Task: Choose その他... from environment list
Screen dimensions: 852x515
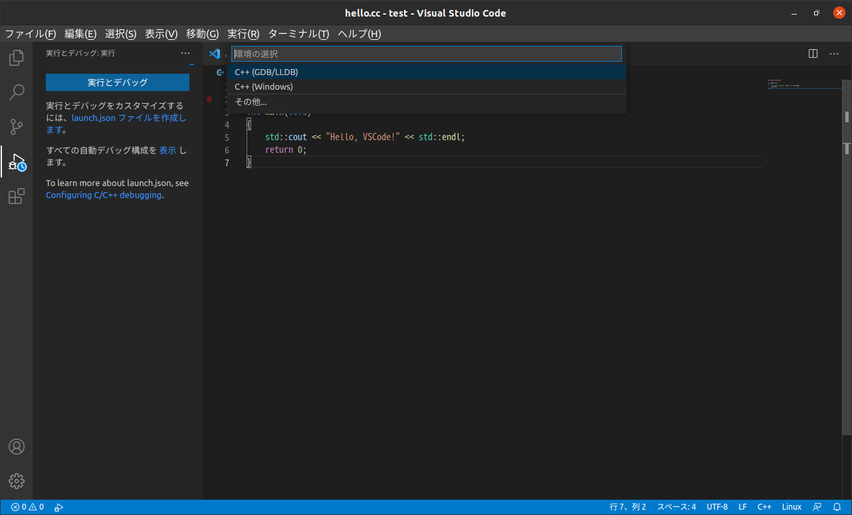Action: pos(427,102)
